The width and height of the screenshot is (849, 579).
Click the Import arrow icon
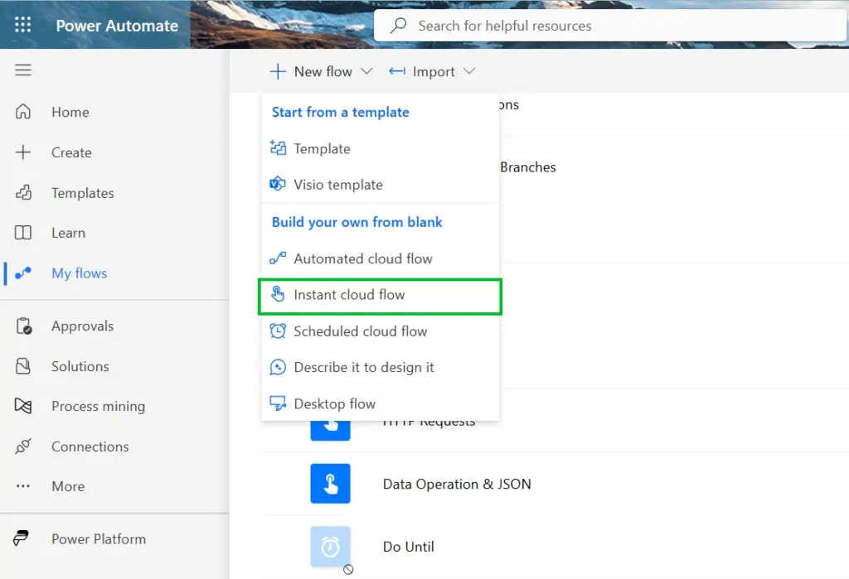click(397, 71)
